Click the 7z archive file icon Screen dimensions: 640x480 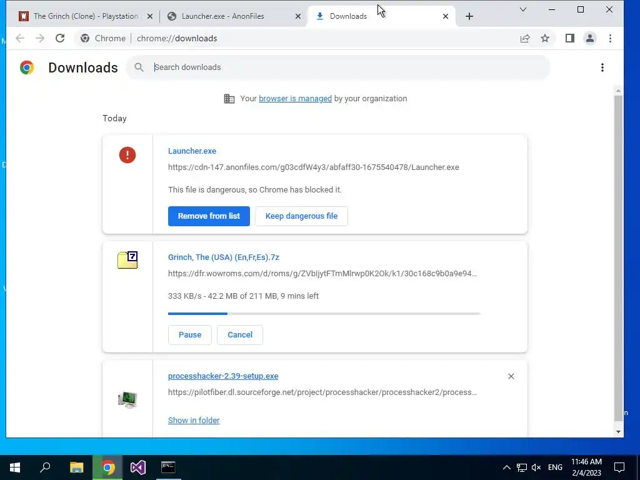[x=127, y=260]
